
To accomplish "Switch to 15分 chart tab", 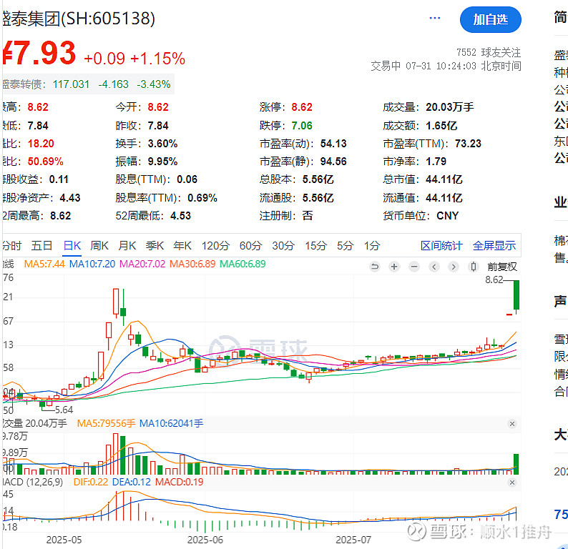I will [316, 246].
